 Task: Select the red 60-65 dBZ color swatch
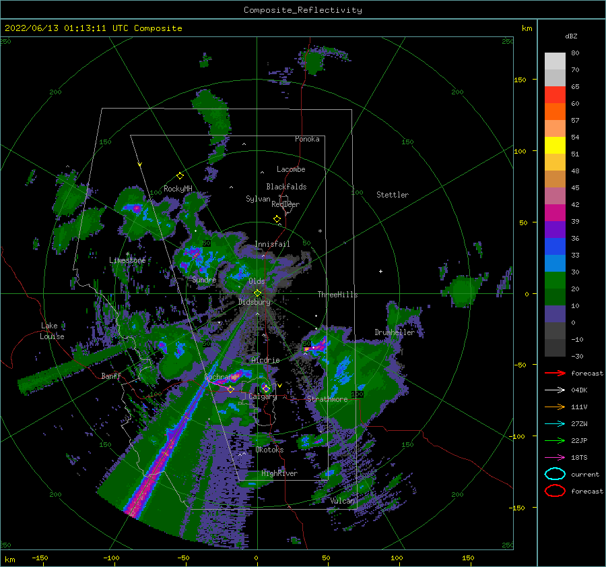[555, 95]
